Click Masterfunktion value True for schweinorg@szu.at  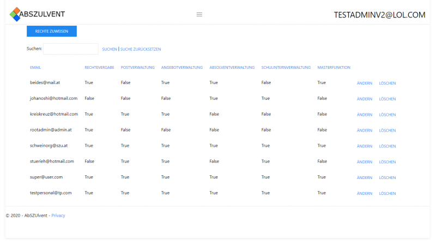tap(322, 145)
